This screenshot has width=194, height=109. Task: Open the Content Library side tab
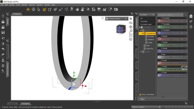pyautogui.click(x=7, y=69)
